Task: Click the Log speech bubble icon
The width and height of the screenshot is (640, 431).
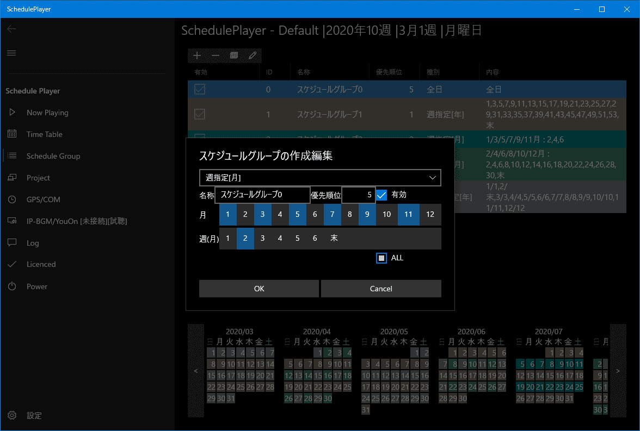Action: click(x=12, y=242)
